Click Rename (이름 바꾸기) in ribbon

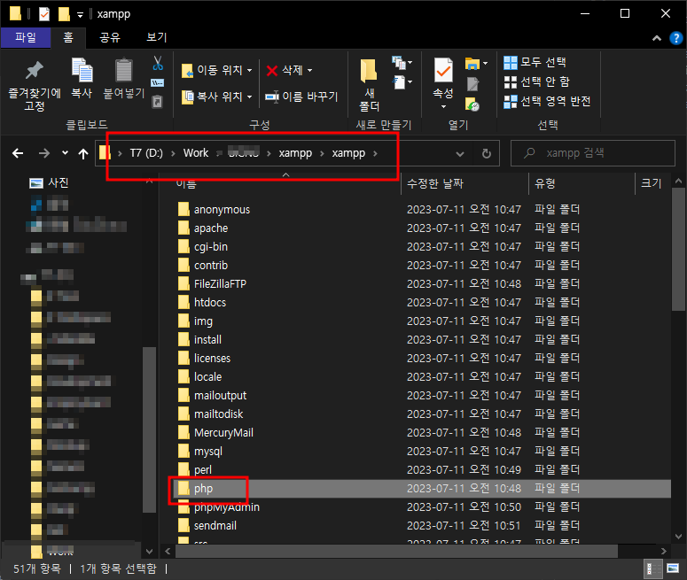click(x=302, y=97)
